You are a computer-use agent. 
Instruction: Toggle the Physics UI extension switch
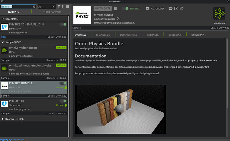click(x=63, y=101)
